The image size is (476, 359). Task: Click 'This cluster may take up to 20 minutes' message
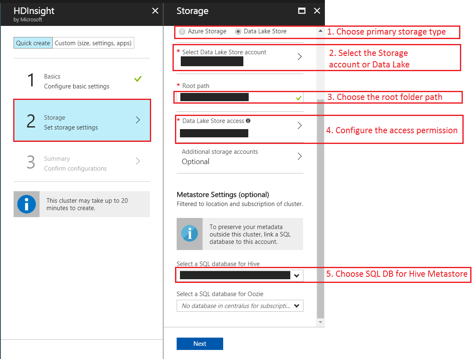(x=87, y=204)
